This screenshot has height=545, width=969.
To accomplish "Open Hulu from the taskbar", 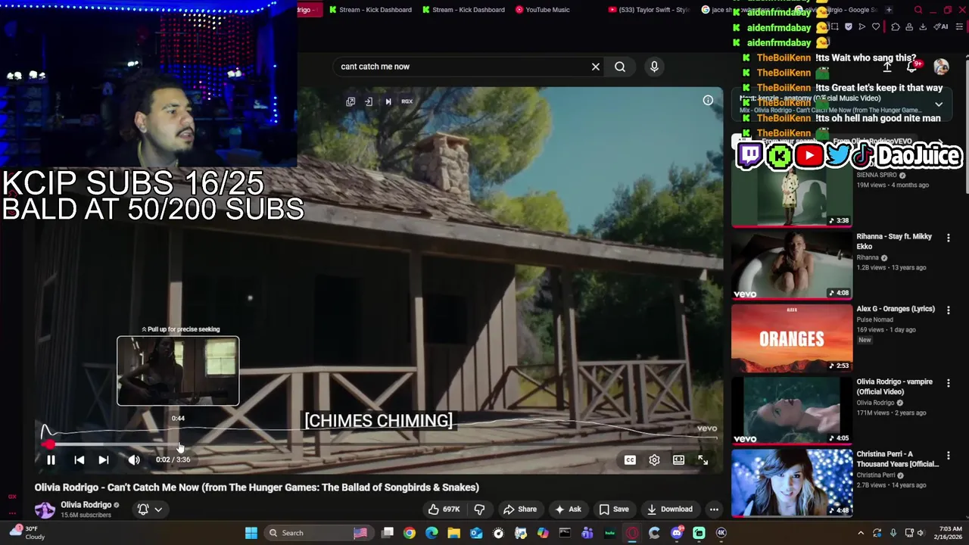I will (x=610, y=533).
